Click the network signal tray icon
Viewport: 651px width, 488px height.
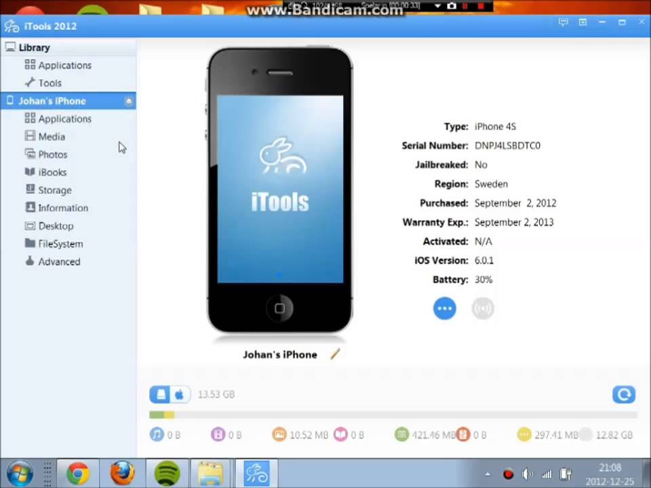547,474
